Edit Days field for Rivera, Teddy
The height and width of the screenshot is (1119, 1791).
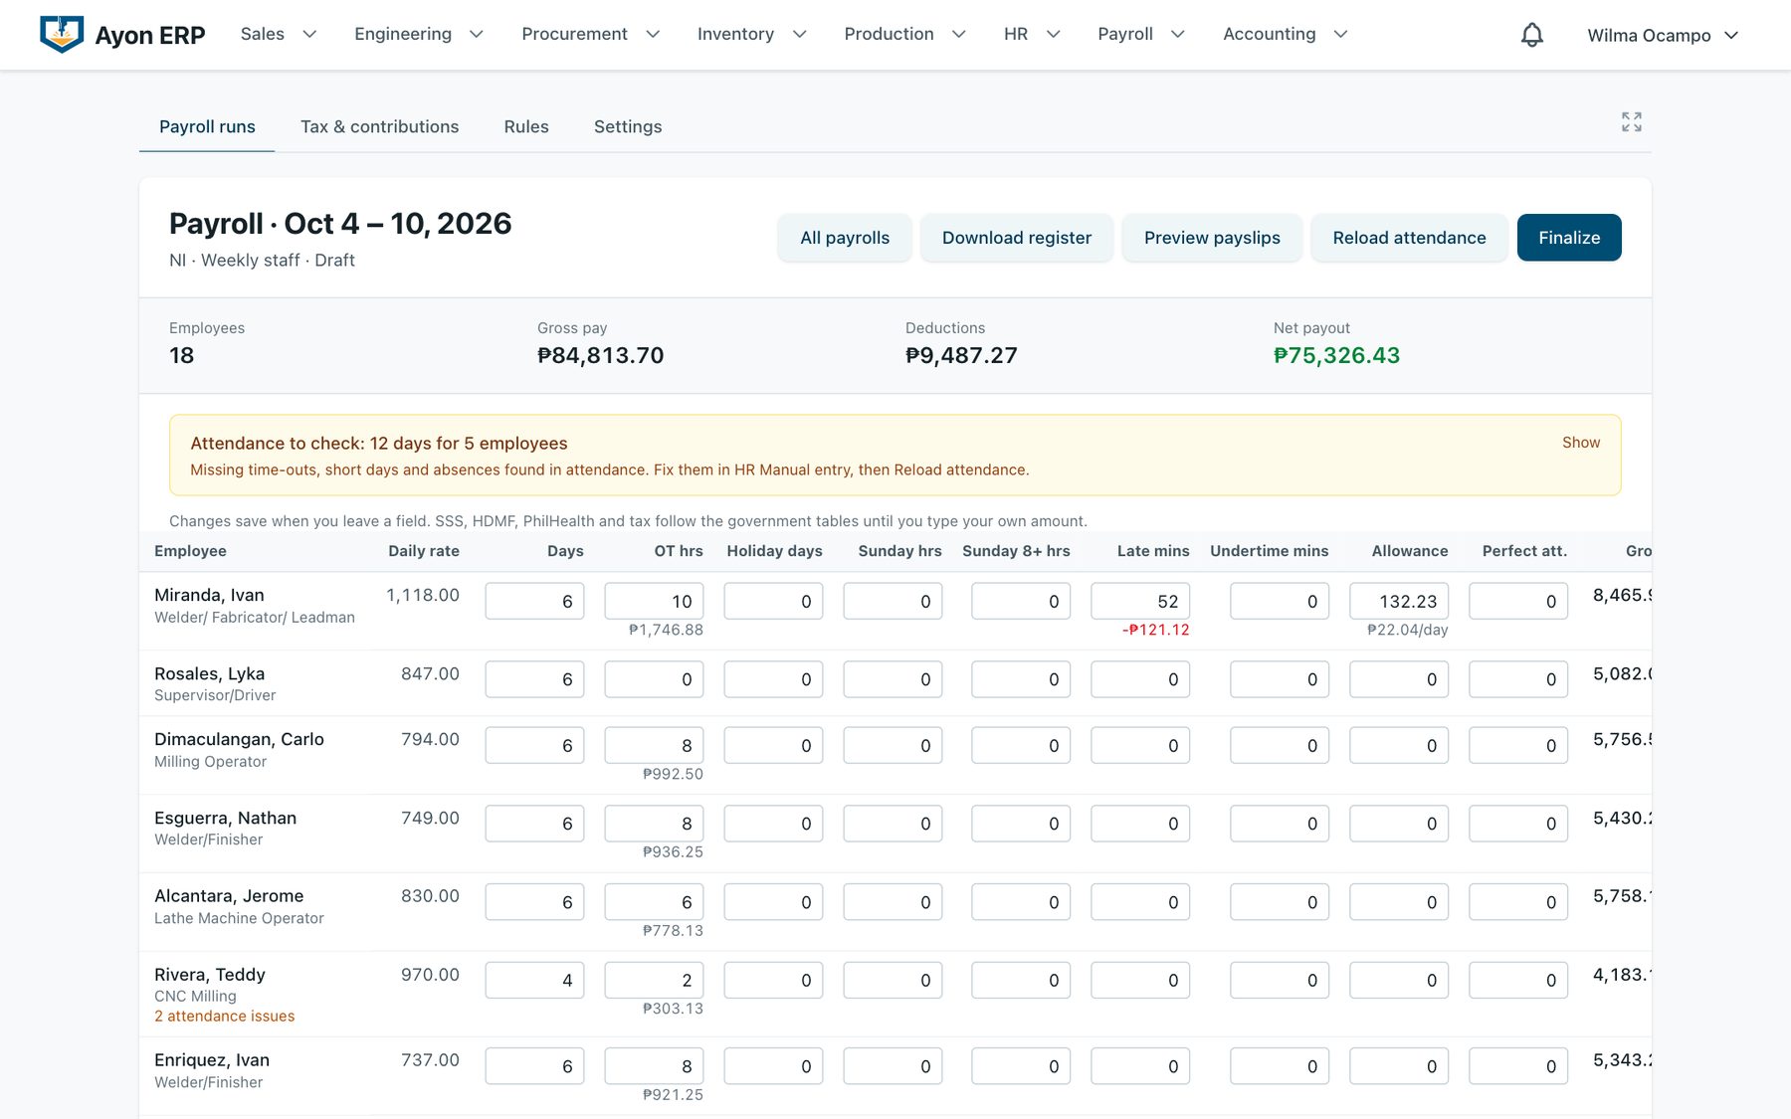tap(534, 981)
